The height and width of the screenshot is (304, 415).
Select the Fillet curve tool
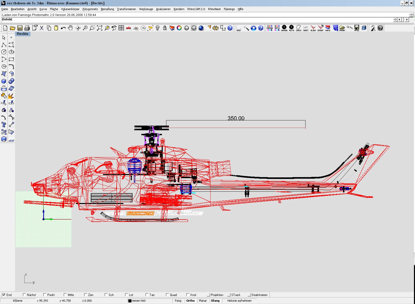[x=11, y=67]
